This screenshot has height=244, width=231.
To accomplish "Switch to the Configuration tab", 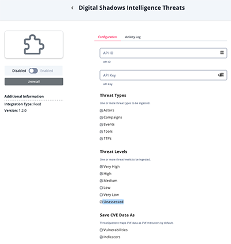I will click(107, 37).
